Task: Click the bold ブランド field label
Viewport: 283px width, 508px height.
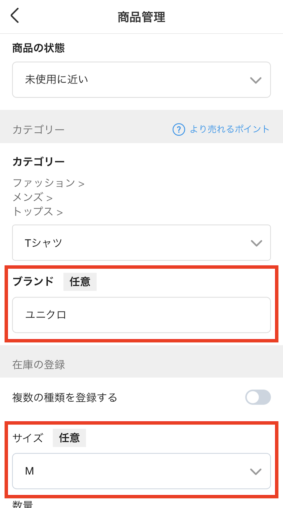Action: point(33,281)
